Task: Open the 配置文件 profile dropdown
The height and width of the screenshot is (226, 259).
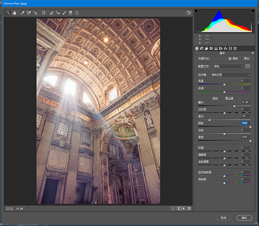Action: click(228, 66)
